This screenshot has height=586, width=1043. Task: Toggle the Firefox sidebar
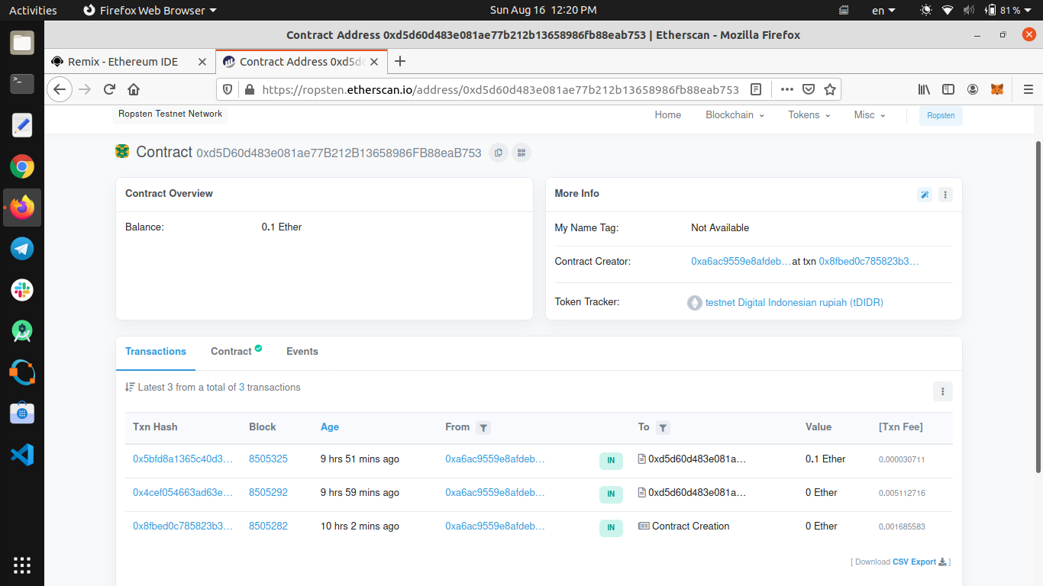[948, 89]
